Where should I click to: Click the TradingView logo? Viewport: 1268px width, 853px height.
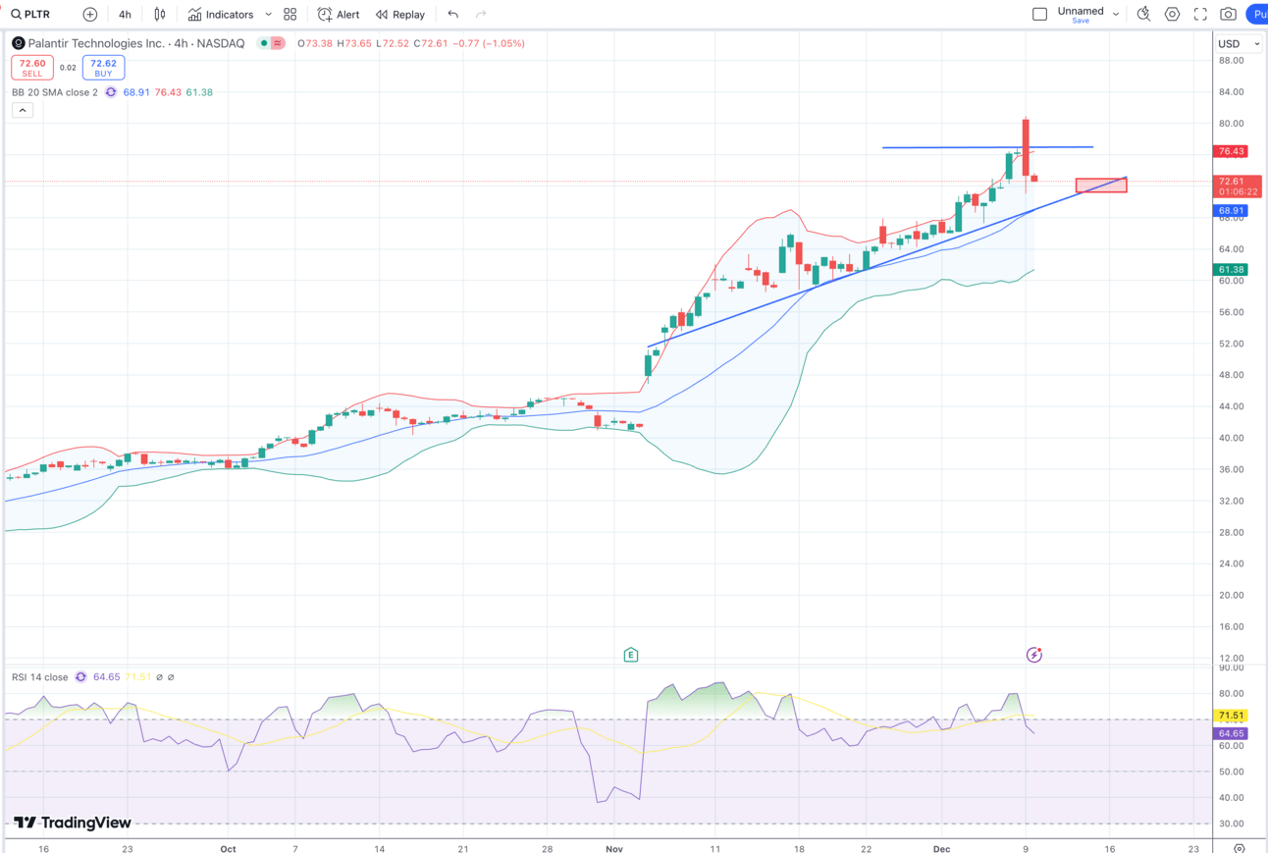[x=72, y=823]
